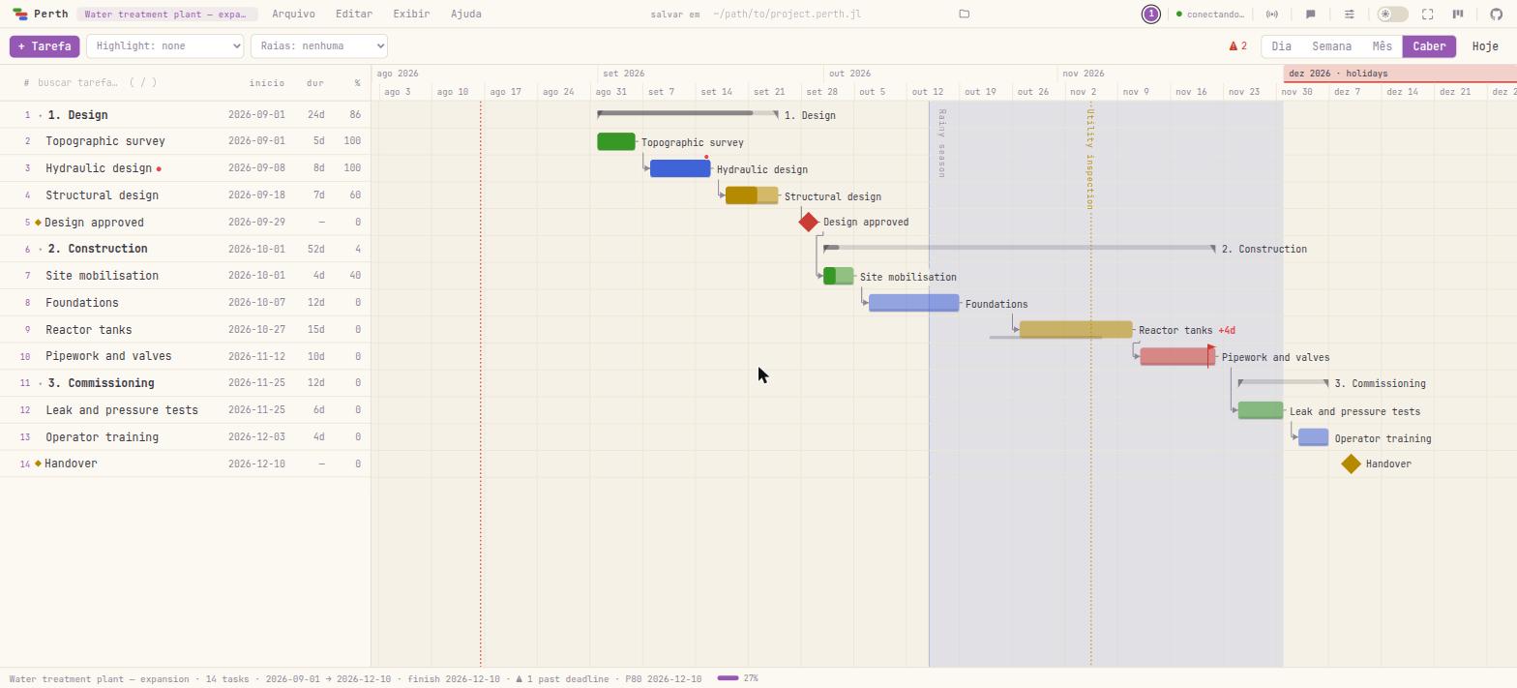Click the project name tag Water treatment plant
This screenshot has height=688, width=1517.
(166, 15)
